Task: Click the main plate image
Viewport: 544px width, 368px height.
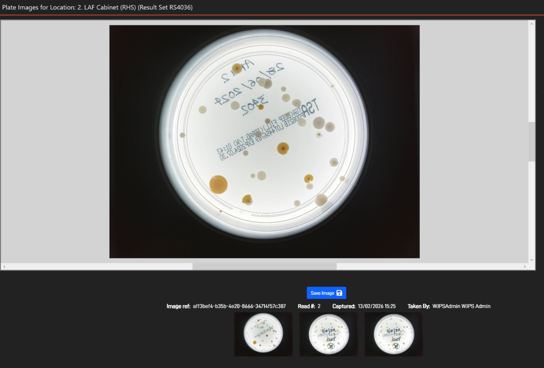Action: coord(264,142)
